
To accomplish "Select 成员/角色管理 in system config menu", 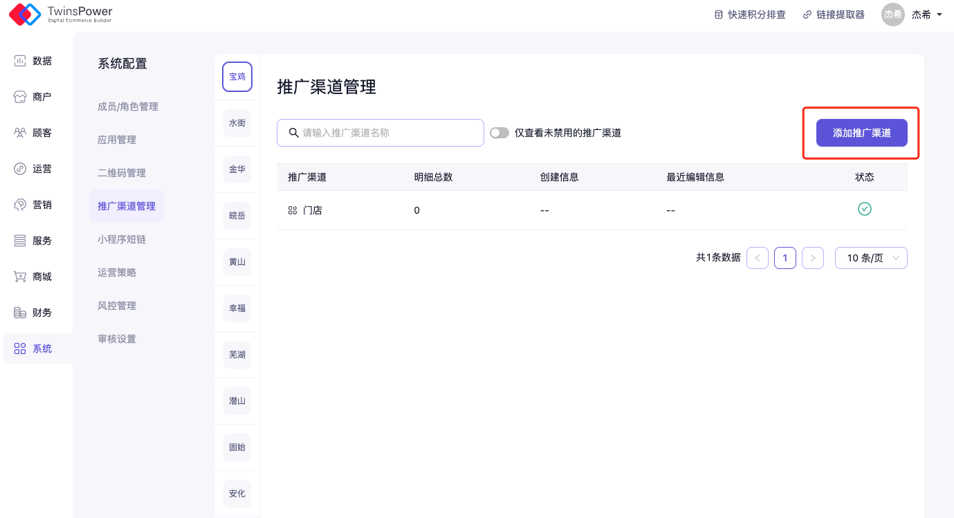I will pyautogui.click(x=128, y=107).
